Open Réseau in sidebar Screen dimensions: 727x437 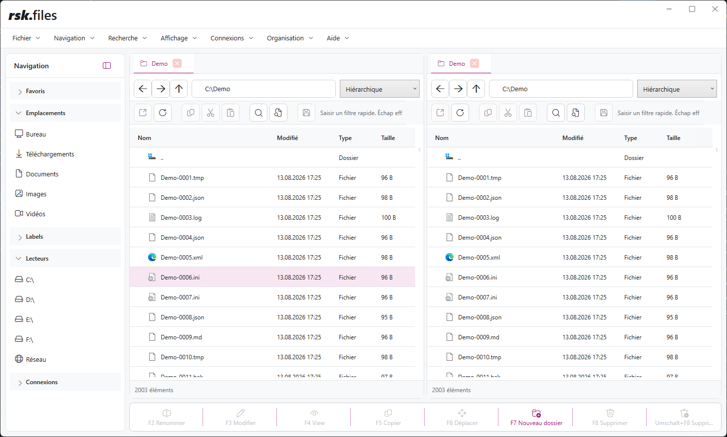click(65, 359)
